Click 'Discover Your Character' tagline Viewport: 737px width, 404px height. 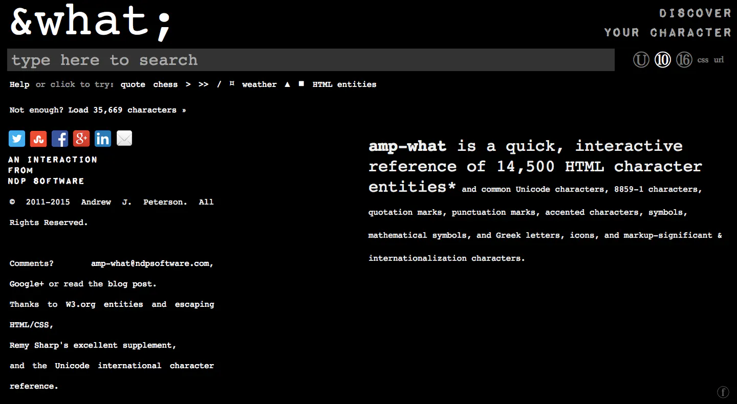(668, 23)
